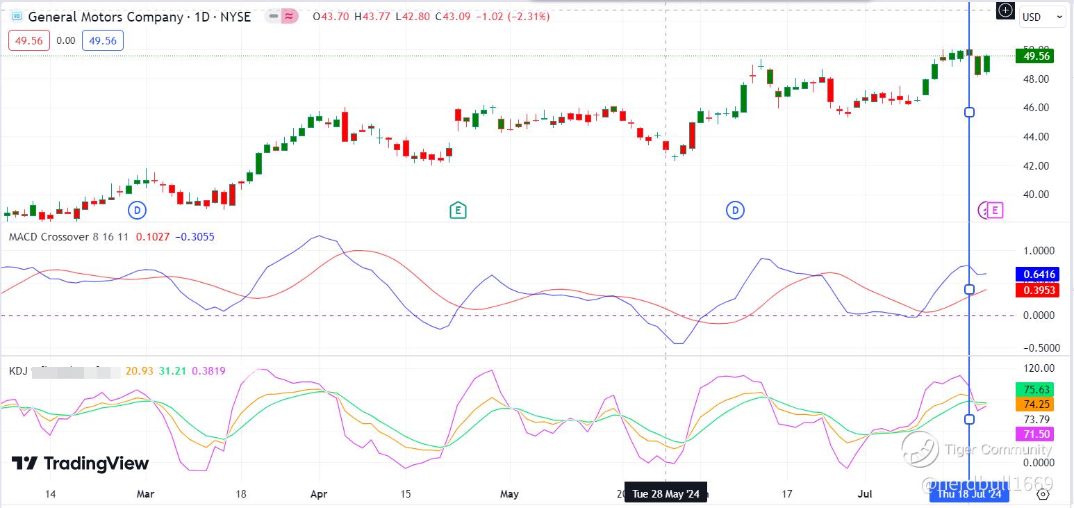Click the Mar label on the time axis
This screenshot has width=1074, height=508.
(145, 494)
